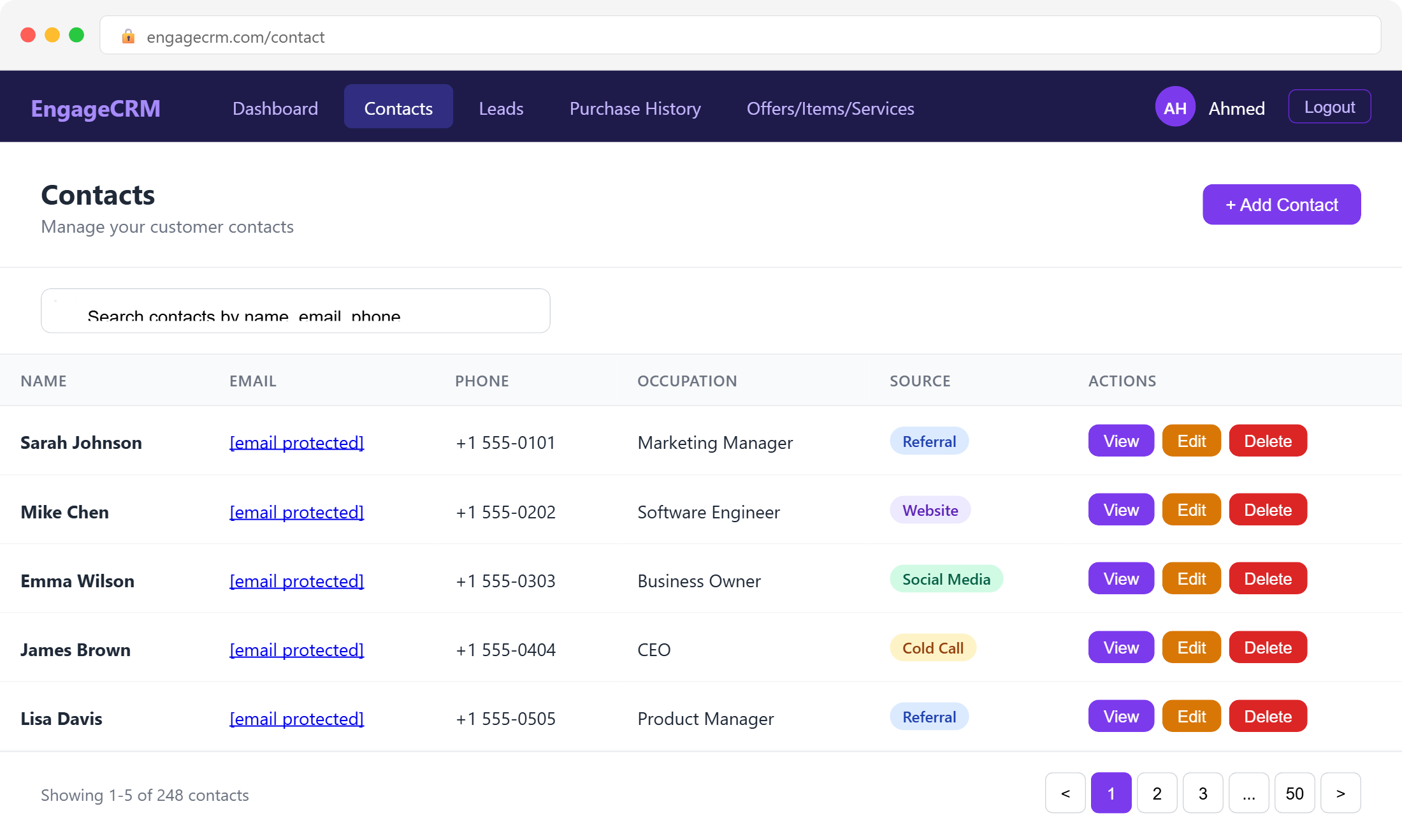1402x834 pixels.
Task: Click the Logout button
Action: point(1329,106)
